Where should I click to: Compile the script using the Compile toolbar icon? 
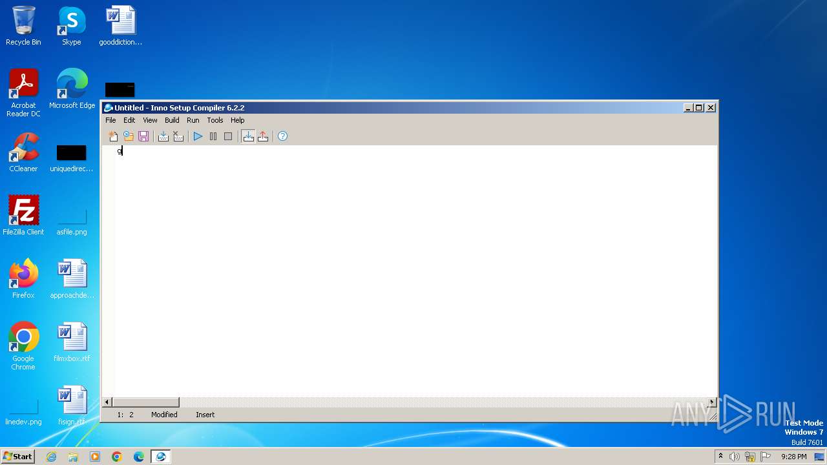163,136
